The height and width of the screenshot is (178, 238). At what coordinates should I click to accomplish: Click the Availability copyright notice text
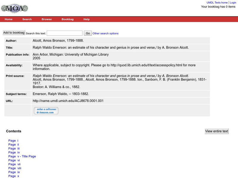[114, 67]
